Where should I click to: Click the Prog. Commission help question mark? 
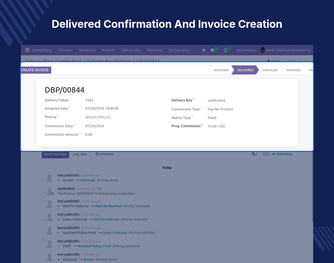[x=202, y=125]
